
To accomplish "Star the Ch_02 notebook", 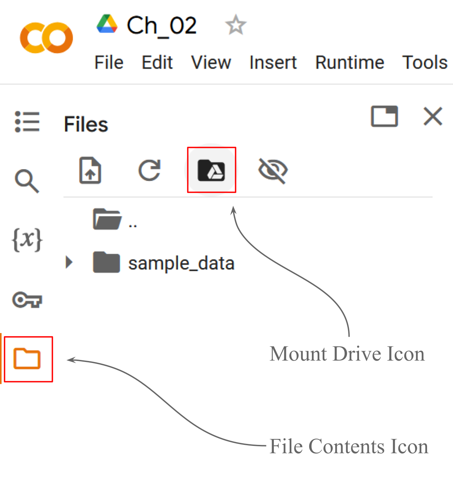I will coord(235,25).
